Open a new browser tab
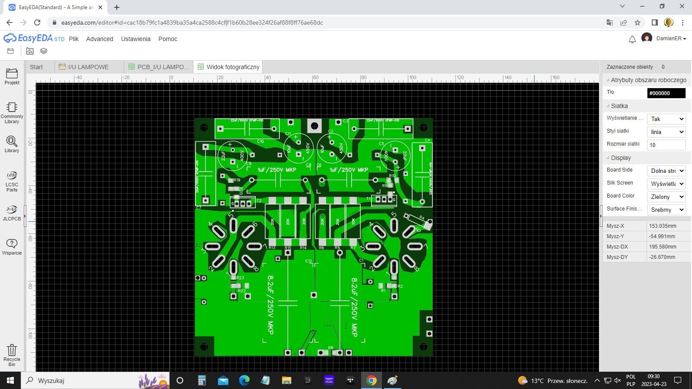Screen dimensions: 692x389 pyautogui.click(x=117, y=7)
